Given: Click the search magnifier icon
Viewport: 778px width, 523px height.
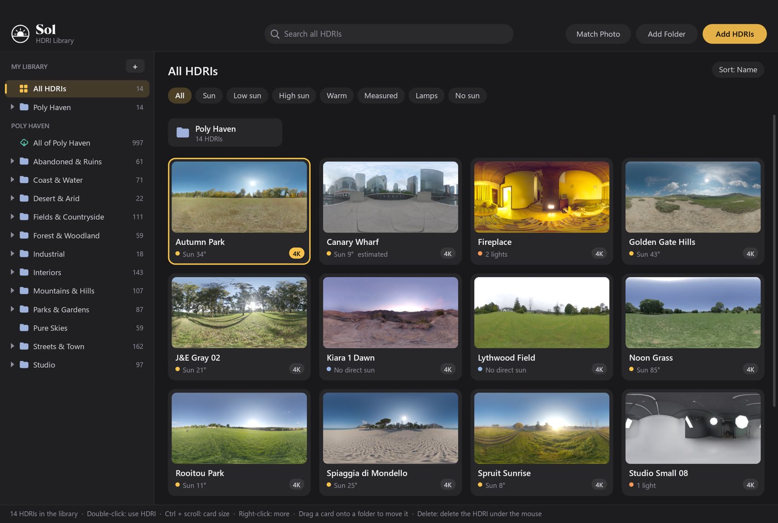Looking at the screenshot, I should pyautogui.click(x=275, y=34).
